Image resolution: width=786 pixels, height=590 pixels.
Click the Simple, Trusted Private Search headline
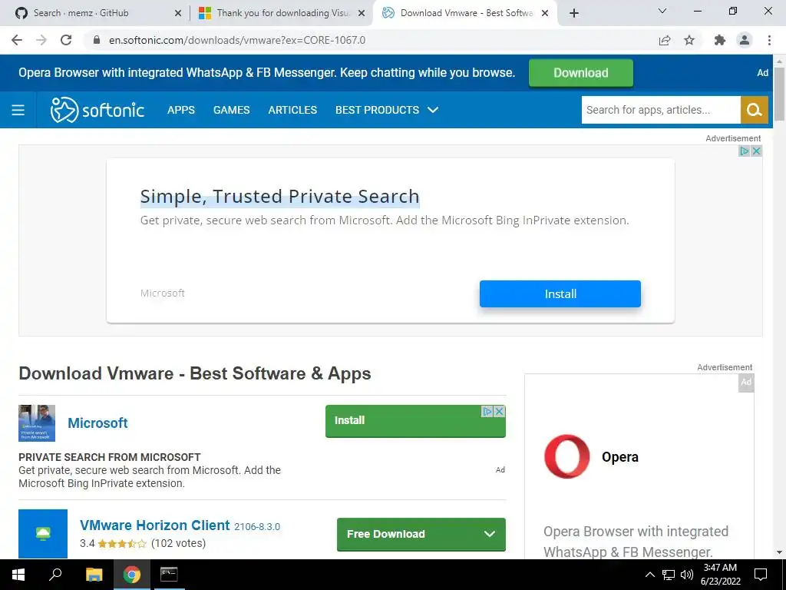[x=279, y=196]
